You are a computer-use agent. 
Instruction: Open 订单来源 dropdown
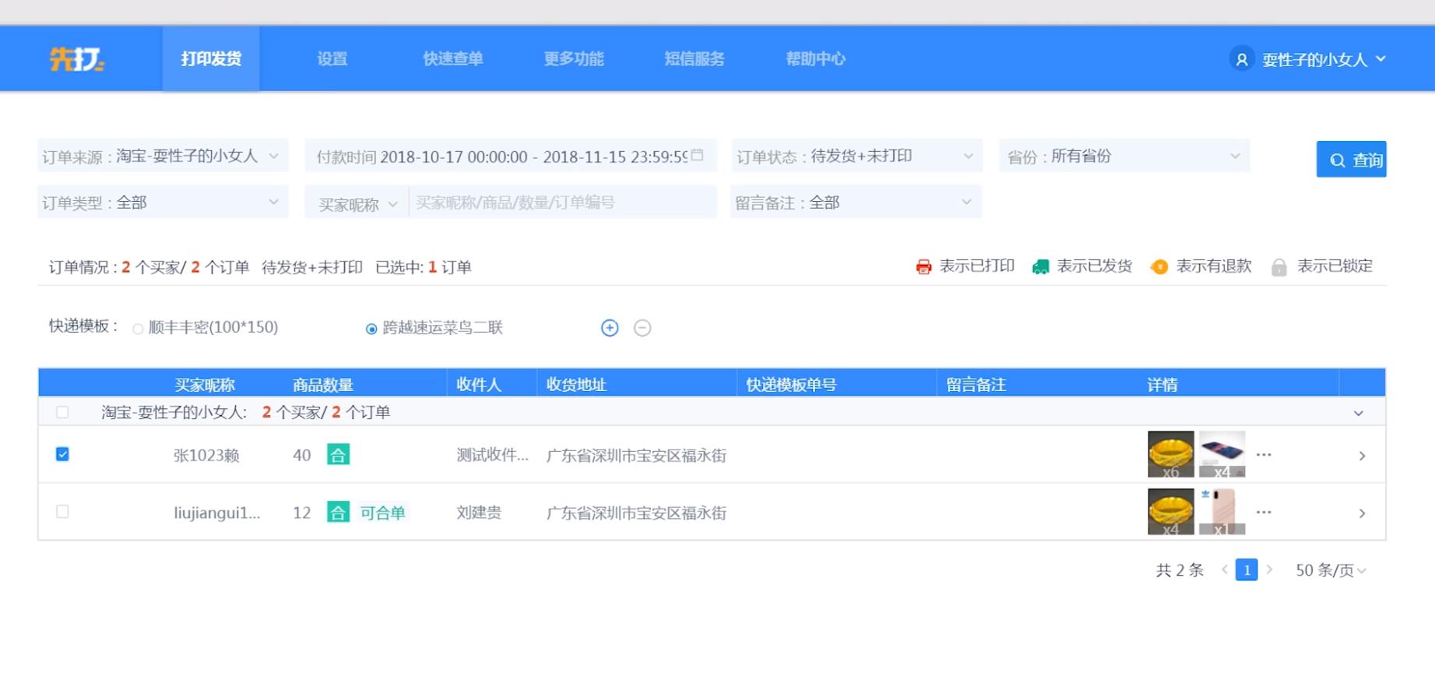coord(163,156)
